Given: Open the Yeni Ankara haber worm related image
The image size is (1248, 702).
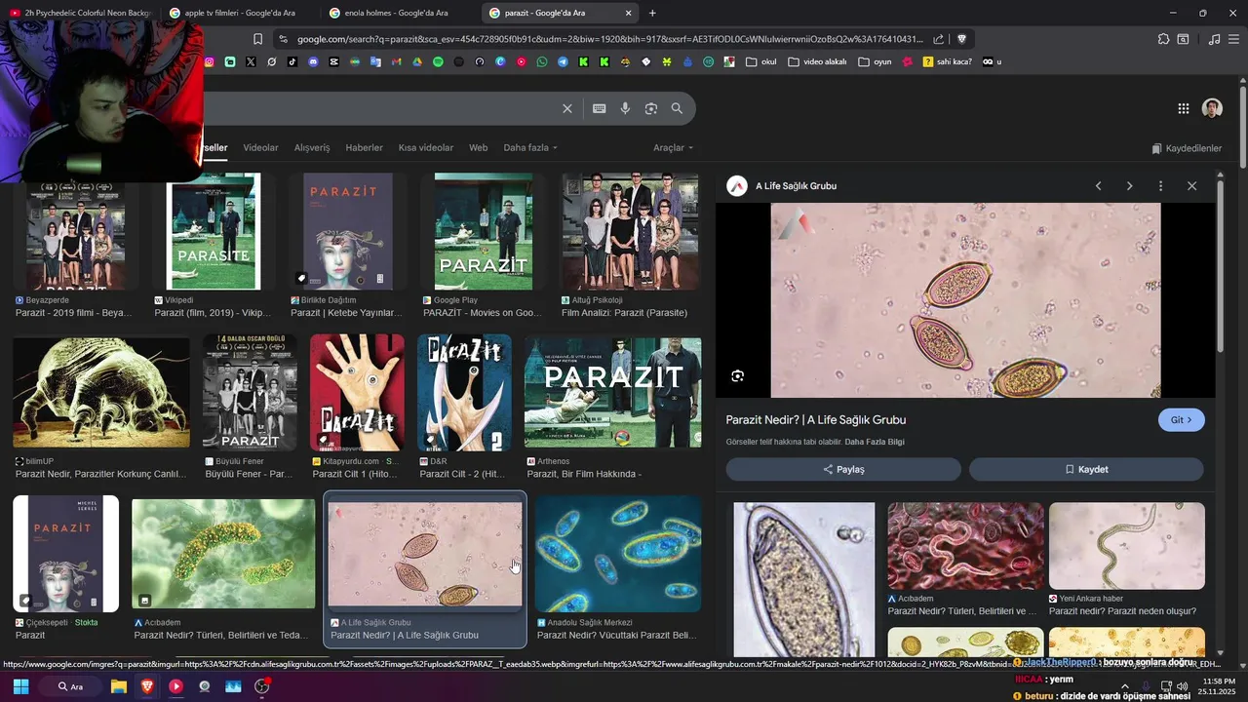Looking at the screenshot, I should pyautogui.click(x=1127, y=546).
